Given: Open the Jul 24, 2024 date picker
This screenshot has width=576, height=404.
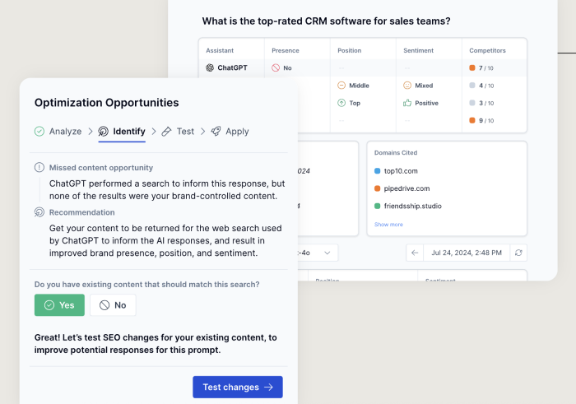Looking at the screenshot, I should 466,253.
